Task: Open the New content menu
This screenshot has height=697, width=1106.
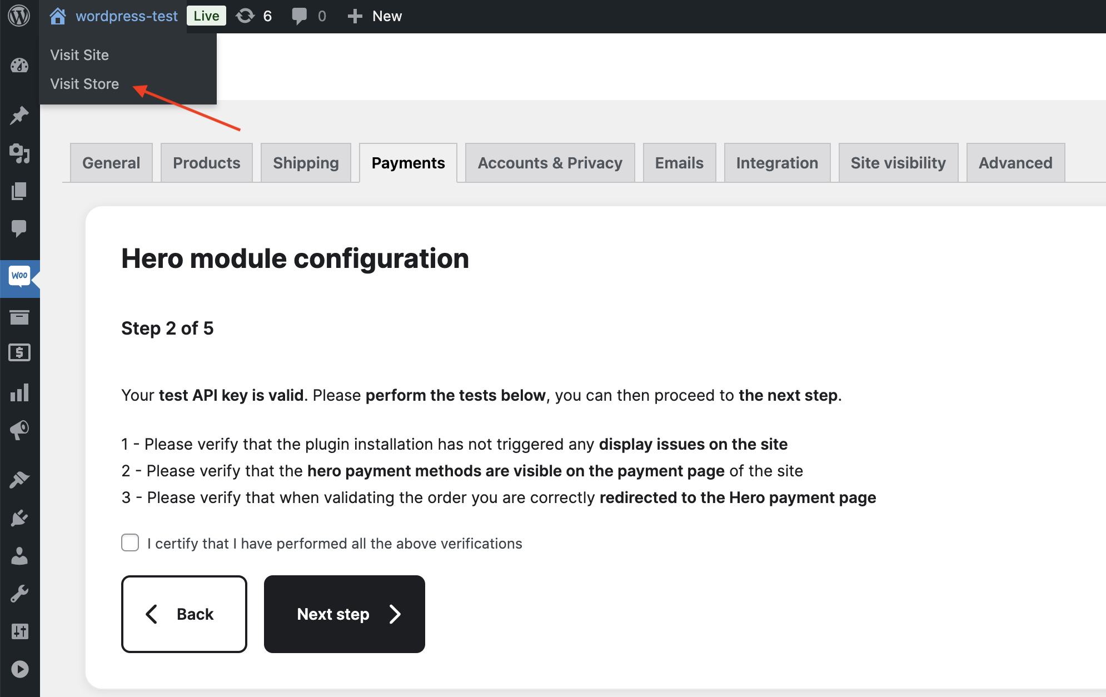Action: [x=375, y=16]
